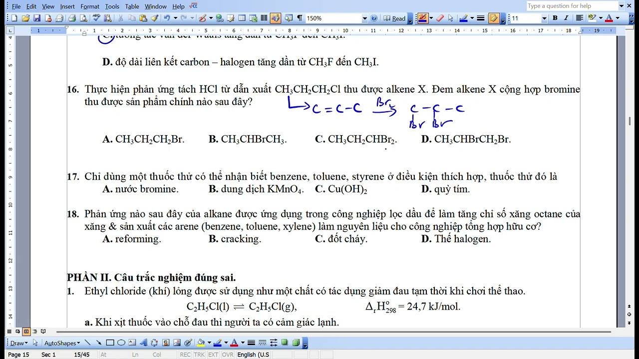Toggle Show/Hide paragraph marks
This screenshot has width=639, height=359.
tap(300, 18)
